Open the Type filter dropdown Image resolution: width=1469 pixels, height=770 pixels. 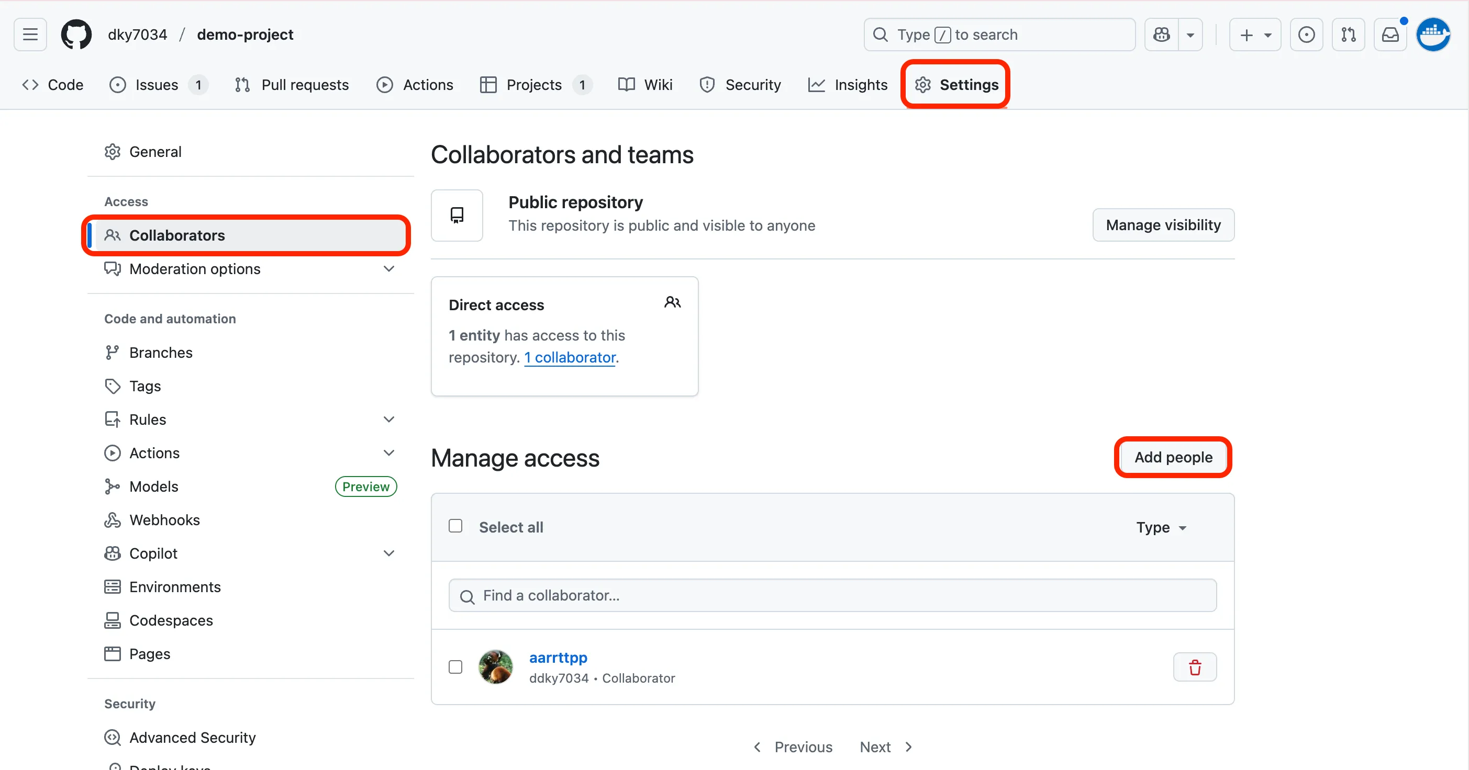pyautogui.click(x=1161, y=527)
